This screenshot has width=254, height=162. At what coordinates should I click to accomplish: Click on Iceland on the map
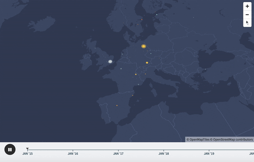[42, 24]
